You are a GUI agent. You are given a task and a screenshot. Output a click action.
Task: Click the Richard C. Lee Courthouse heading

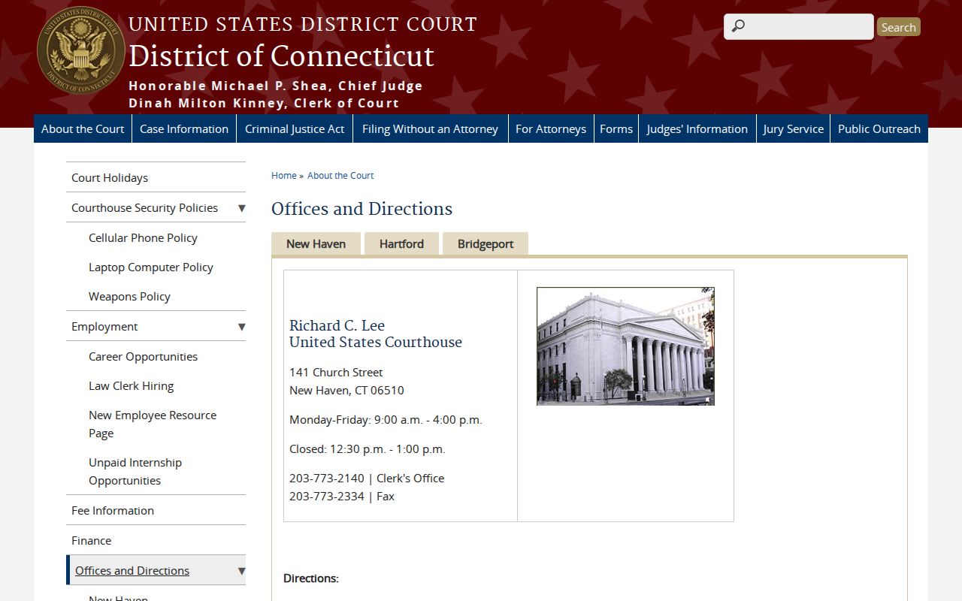click(x=376, y=334)
